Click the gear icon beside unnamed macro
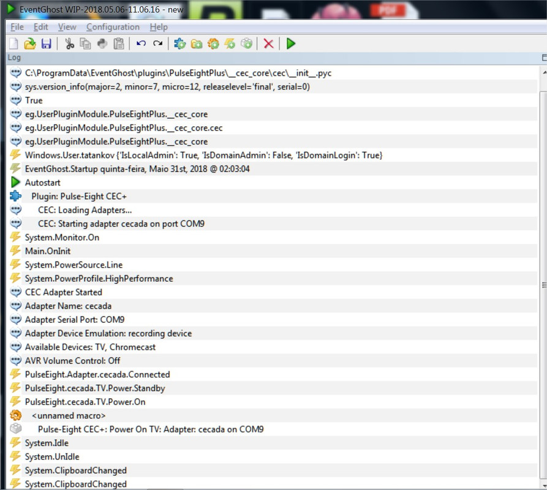Image resolution: width=547 pixels, height=490 pixels. coord(16,415)
